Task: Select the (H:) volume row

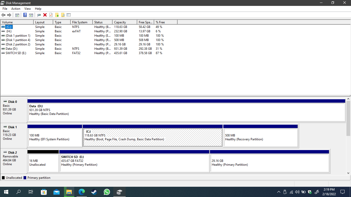Action: [x=89, y=31]
